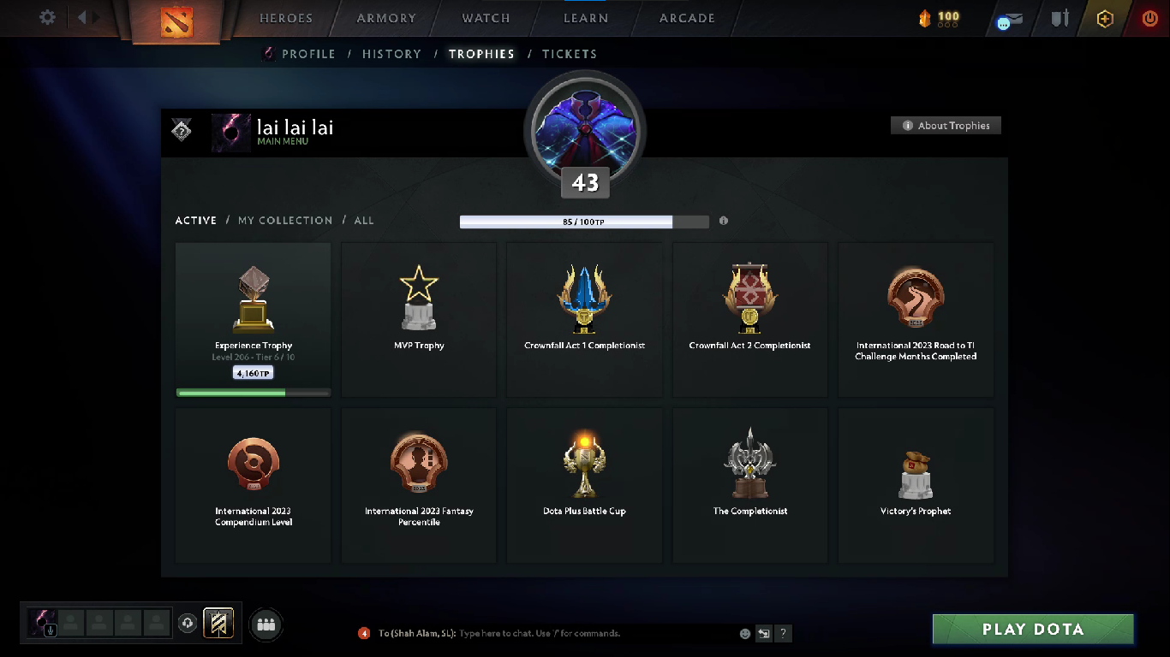Open the shards balance icon showing 100
This screenshot has width=1170, height=657.
tap(939, 18)
